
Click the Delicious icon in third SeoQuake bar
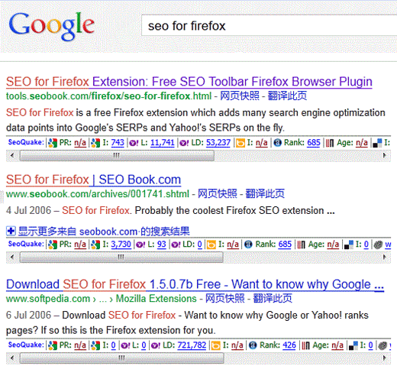coord(353,345)
